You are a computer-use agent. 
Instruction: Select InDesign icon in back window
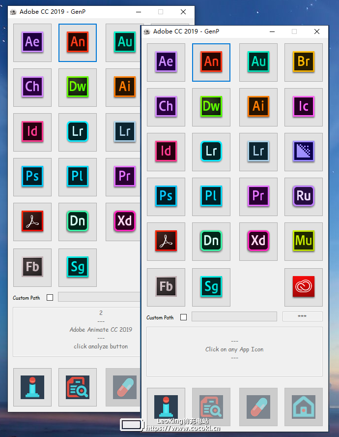coord(32,132)
